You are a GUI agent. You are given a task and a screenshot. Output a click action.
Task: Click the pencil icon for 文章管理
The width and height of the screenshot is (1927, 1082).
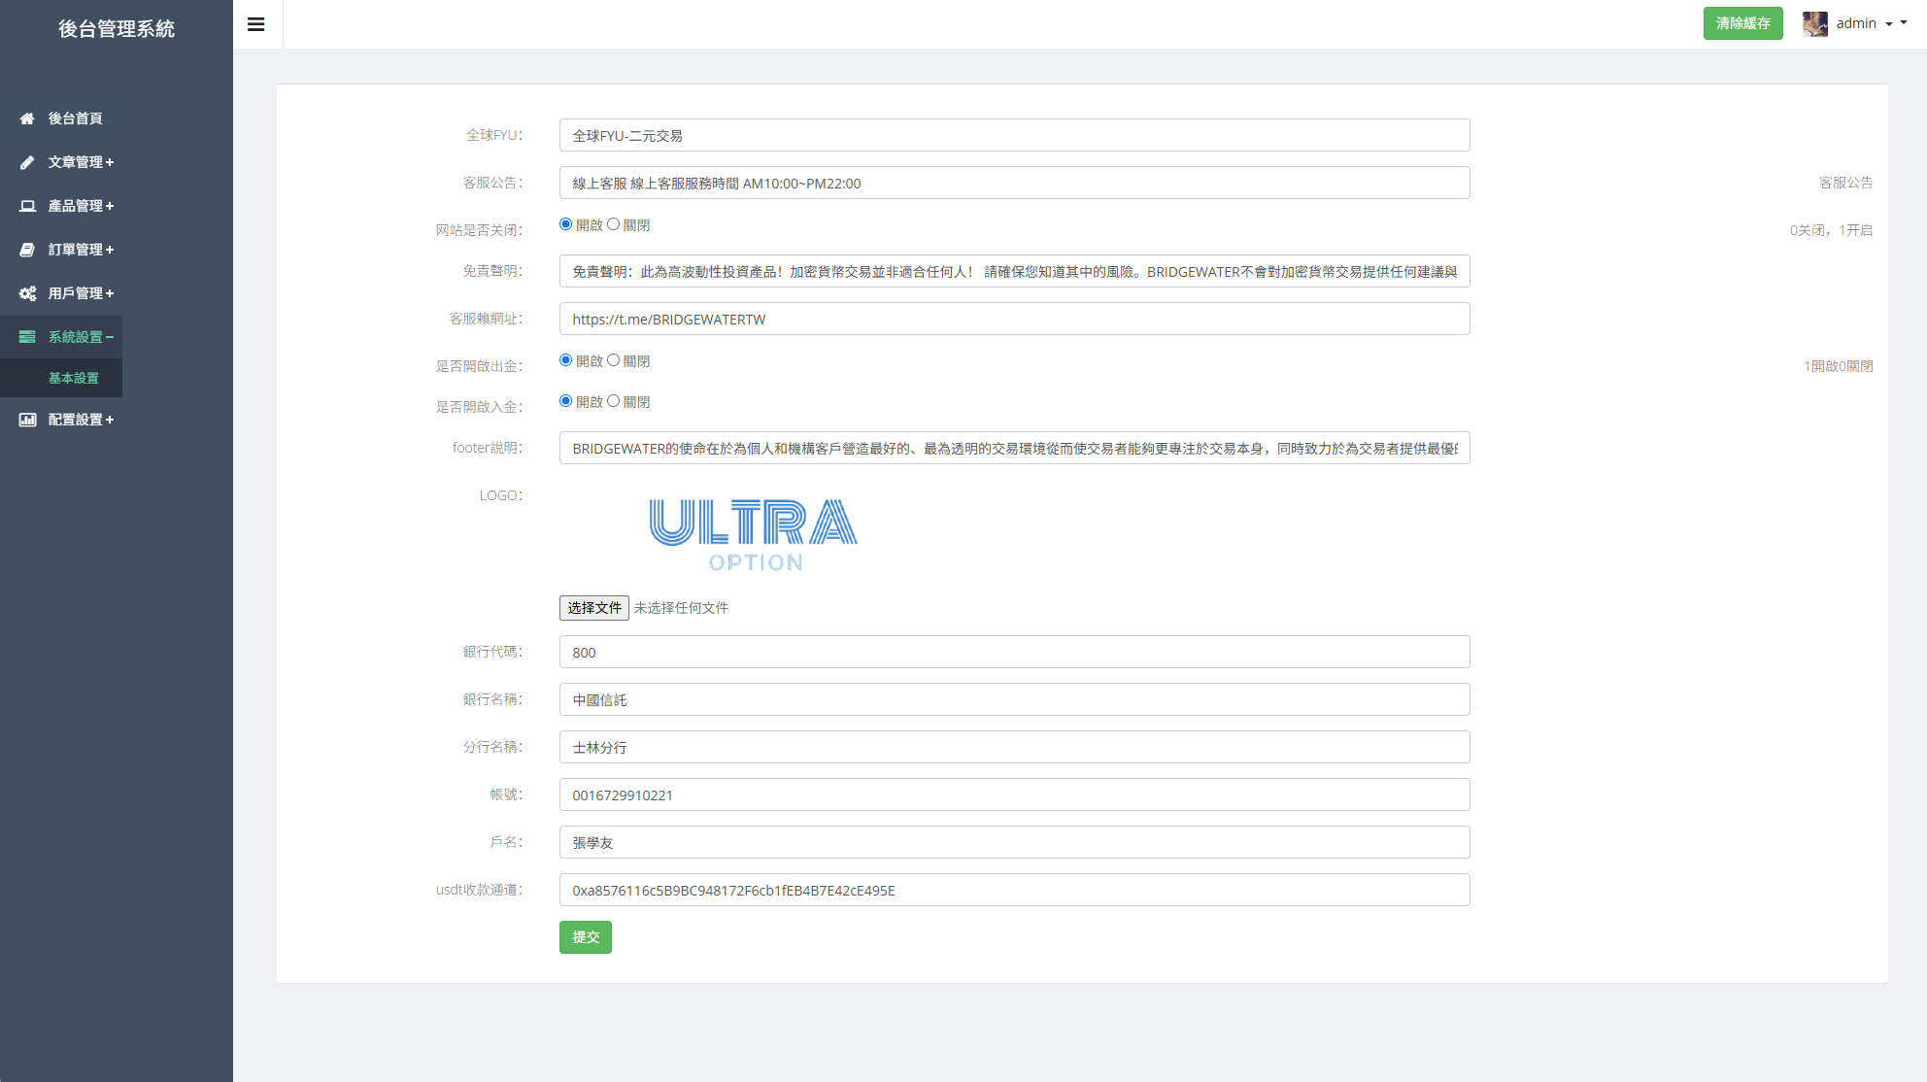(27, 162)
